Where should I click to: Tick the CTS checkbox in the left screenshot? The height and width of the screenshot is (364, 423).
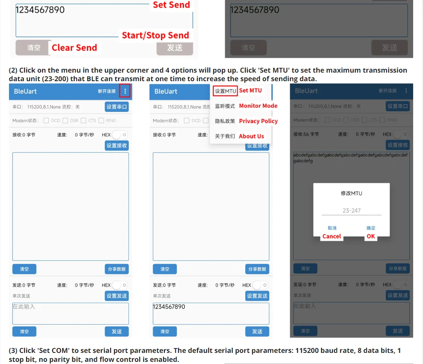click(83, 120)
